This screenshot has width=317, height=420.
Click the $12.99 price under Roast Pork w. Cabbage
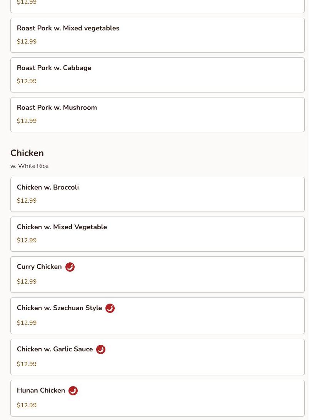pos(27,81)
